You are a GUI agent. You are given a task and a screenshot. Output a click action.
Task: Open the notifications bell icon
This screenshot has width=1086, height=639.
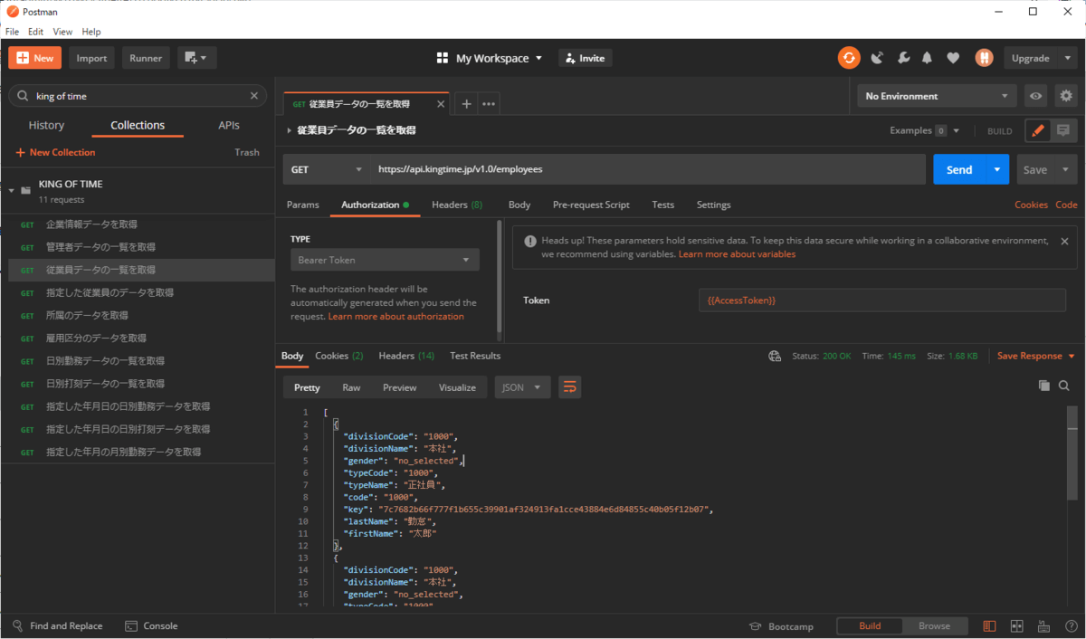(x=927, y=58)
